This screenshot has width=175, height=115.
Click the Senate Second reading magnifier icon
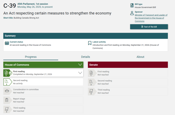pos(91,82)
